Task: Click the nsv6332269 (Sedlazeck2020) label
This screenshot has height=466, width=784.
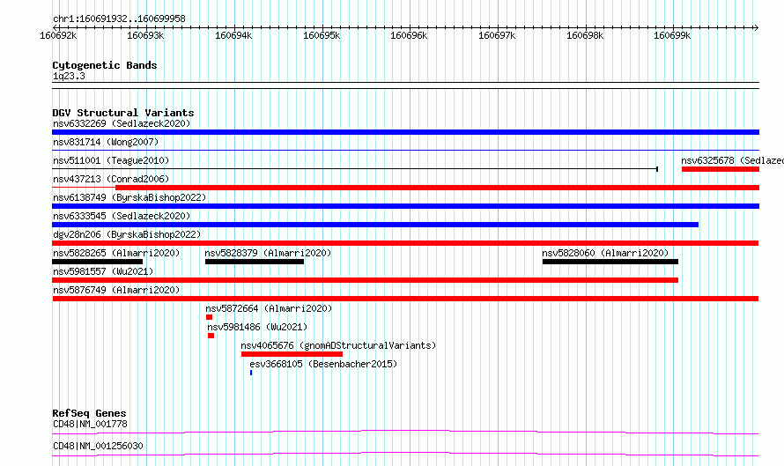Action: pos(122,123)
